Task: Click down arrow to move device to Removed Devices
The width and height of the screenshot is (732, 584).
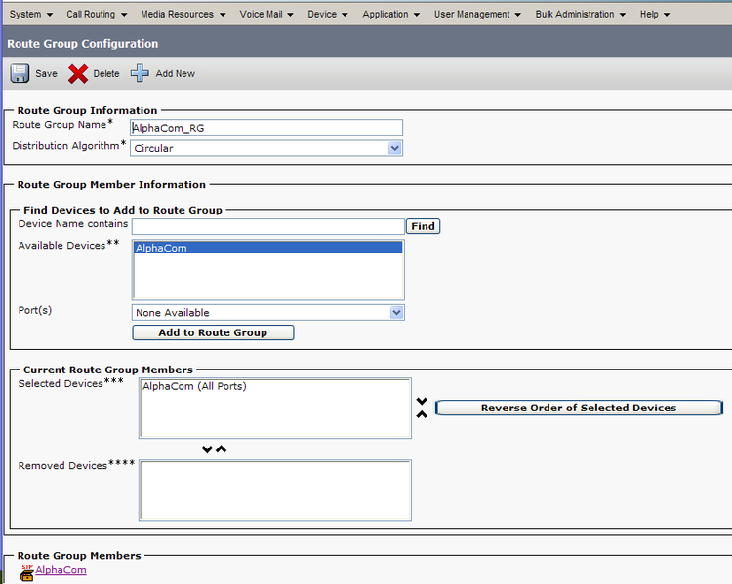Action: [207, 449]
